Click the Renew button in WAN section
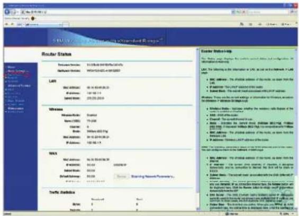Image resolution: width=299 pixels, height=216 pixels. point(122,176)
